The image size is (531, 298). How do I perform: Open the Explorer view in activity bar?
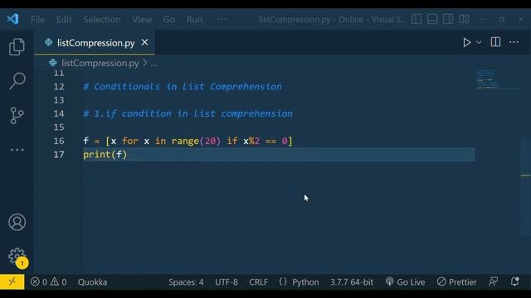tap(17, 46)
